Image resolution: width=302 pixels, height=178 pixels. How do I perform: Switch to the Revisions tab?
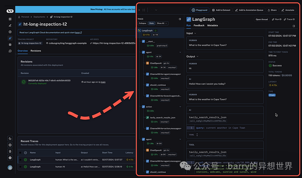click(x=36, y=51)
